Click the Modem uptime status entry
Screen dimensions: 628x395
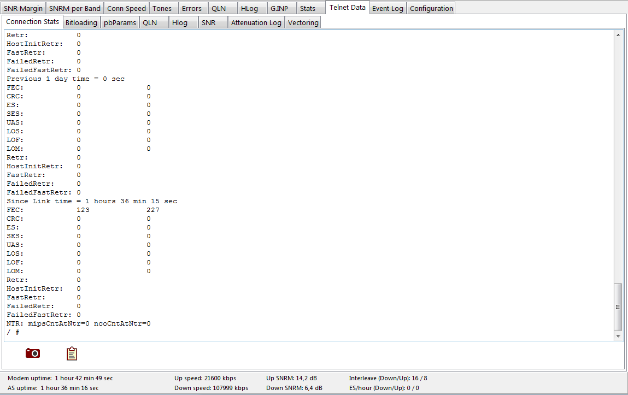pyautogui.click(x=60, y=378)
